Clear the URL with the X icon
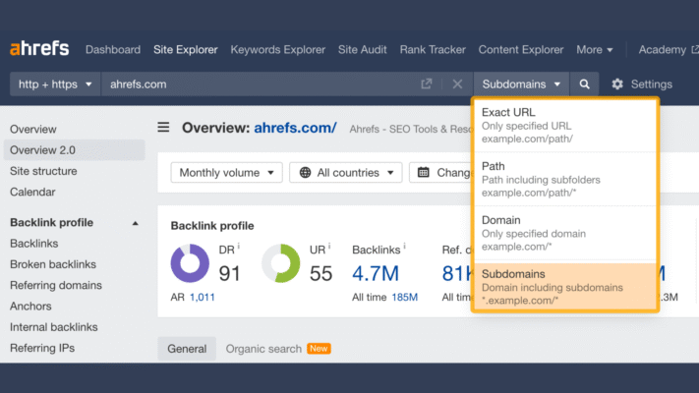Viewport: 699px width, 393px height. [x=457, y=84]
